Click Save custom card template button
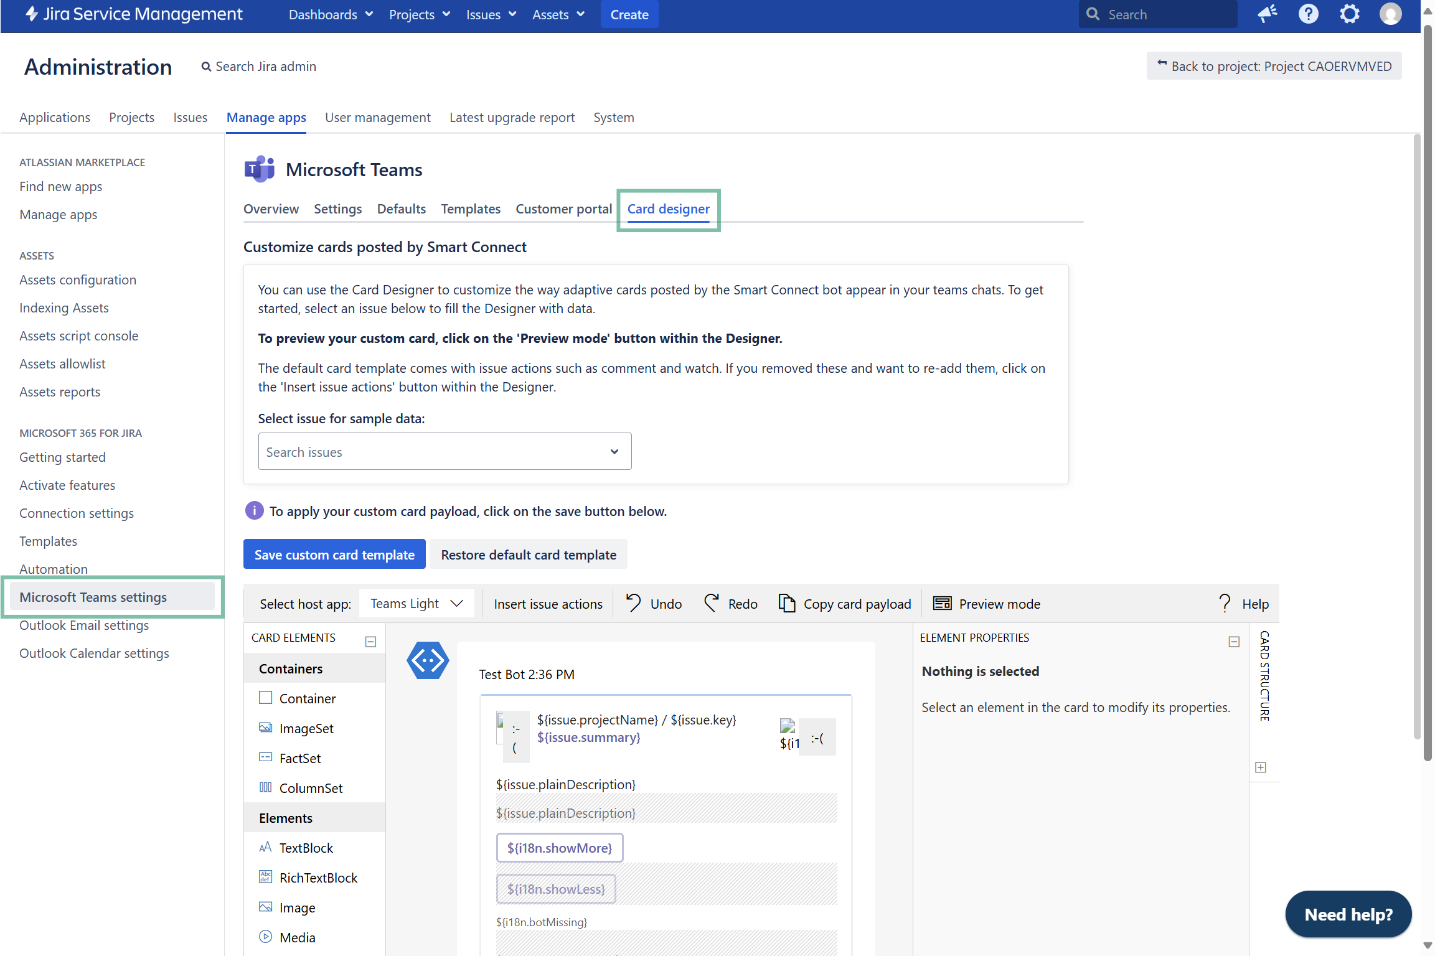The image size is (1435, 956). pos(334,555)
